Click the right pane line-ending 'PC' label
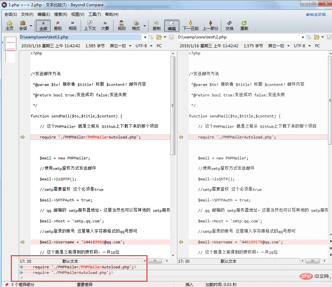 click(x=317, y=46)
